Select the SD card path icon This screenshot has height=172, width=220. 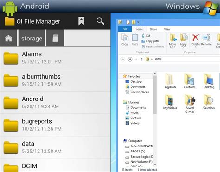pyautogui.click(x=55, y=38)
